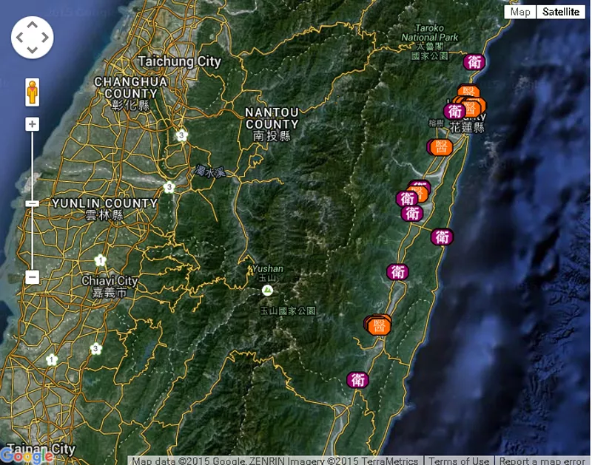Image resolution: width=592 pixels, height=465 pixels.
Task: Click the Tainan City label
Action: [x=41, y=449]
